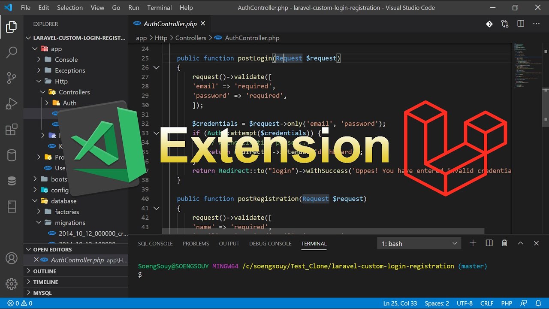
Task: Open the Explorer view in activity bar
Action: [12, 27]
